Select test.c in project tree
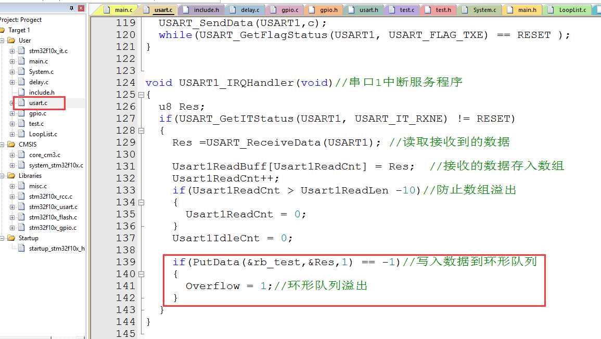Screen dimensions: 601x339 (36, 124)
